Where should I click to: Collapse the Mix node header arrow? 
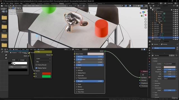tap(36, 52)
